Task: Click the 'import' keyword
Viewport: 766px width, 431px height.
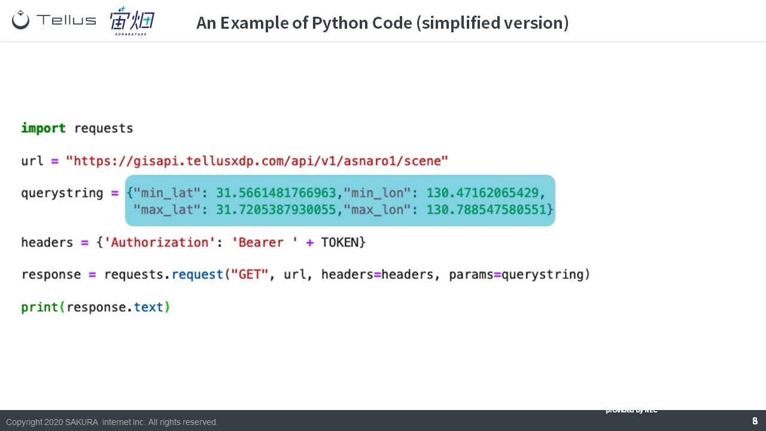Action: [x=44, y=128]
